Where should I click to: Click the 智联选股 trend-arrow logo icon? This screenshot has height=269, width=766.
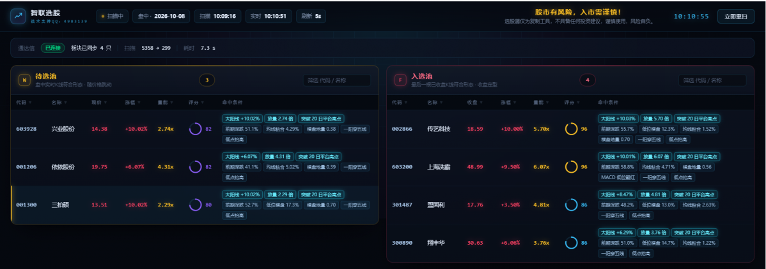(x=18, y=16)
